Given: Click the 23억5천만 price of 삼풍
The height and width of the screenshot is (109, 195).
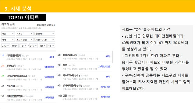Looking at the screenshot, I should (105, 97).
